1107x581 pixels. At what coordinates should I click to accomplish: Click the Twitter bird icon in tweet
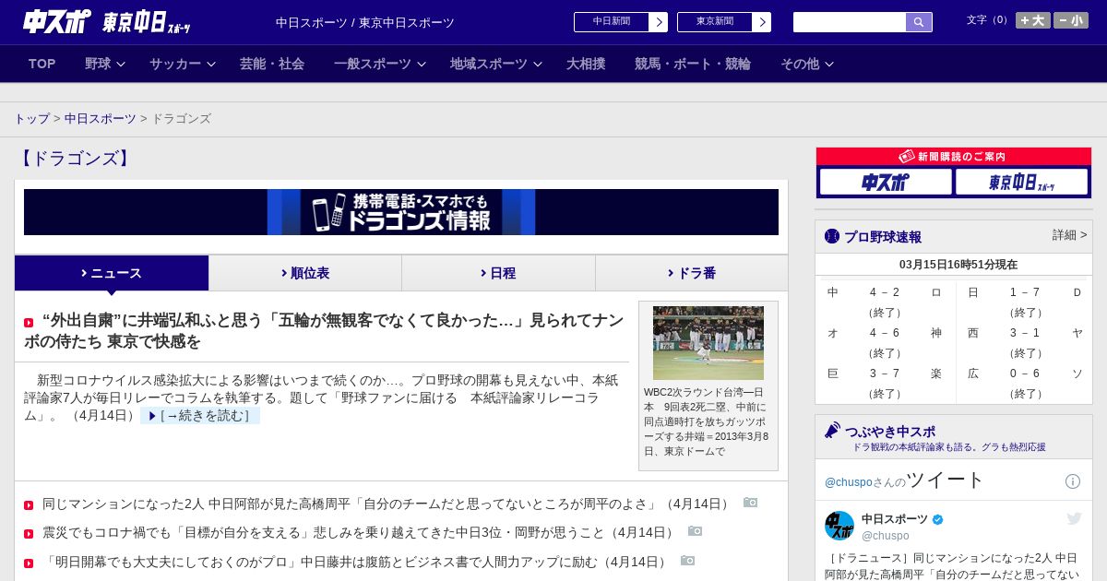pyautogui.click(x=1074, y=519)
